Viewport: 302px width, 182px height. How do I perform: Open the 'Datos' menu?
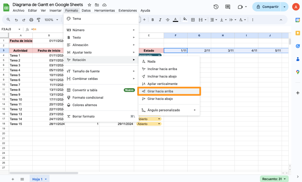point(86,10)
